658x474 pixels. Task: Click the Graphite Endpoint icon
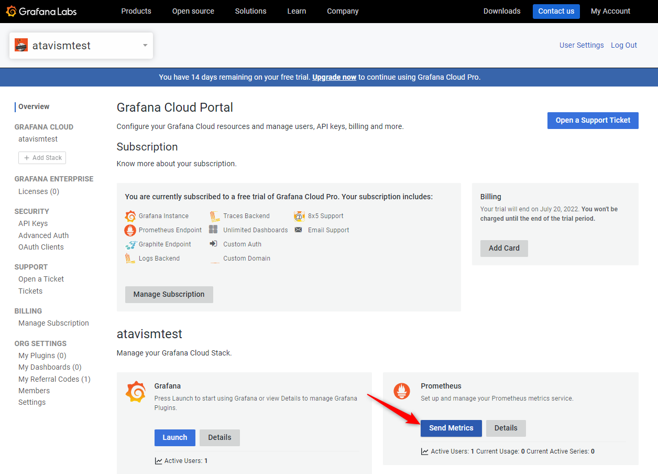click(130, 244)
